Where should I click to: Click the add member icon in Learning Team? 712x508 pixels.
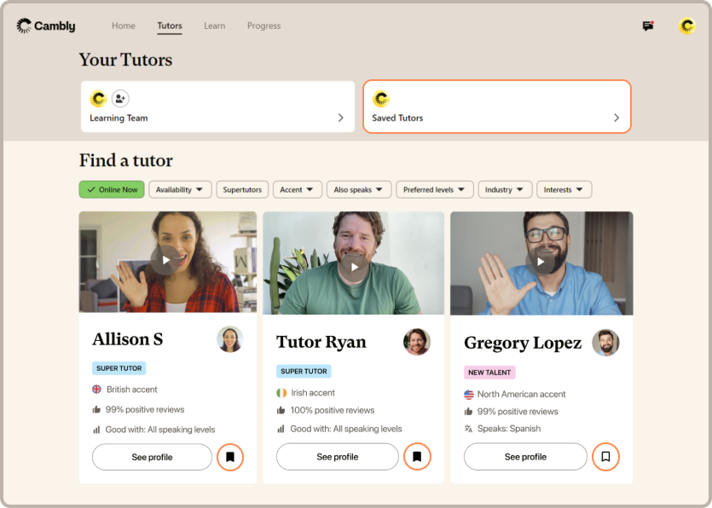pos(120,98)
